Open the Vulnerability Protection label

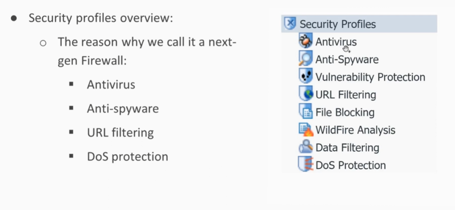(x=370, y=77)
